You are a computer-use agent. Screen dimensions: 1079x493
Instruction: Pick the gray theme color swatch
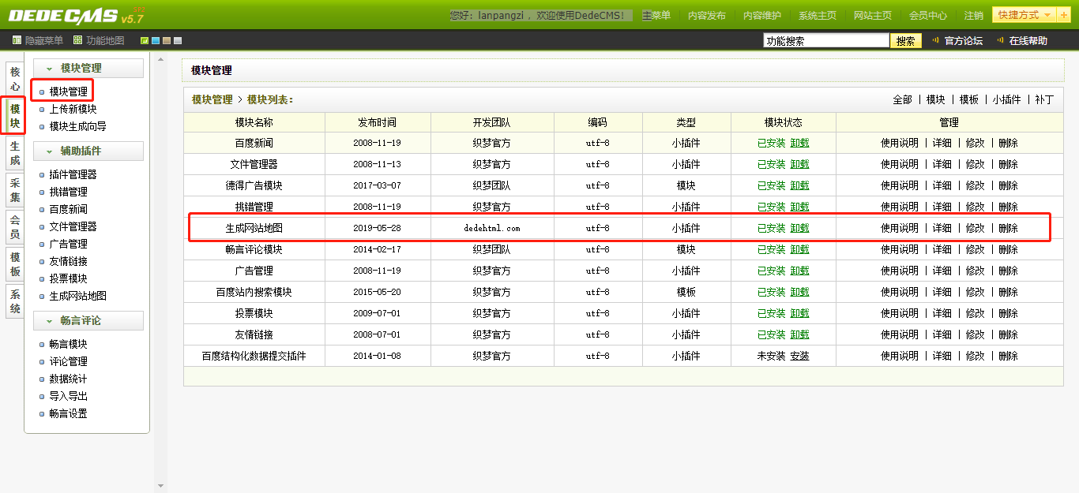click(x=178, y=40)
